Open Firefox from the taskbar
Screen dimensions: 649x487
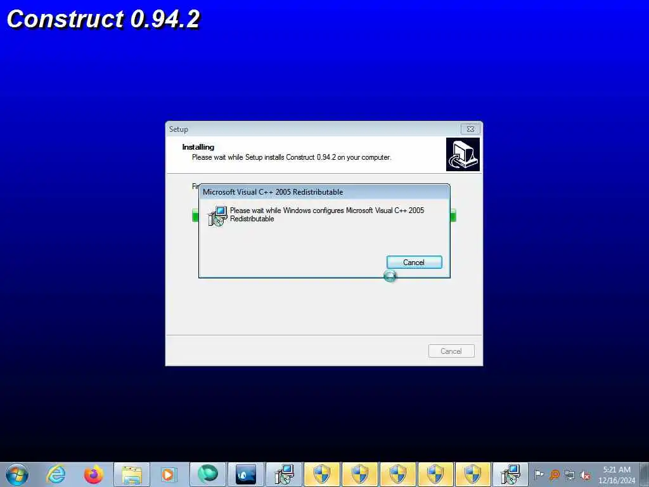(x=94, y=474)
